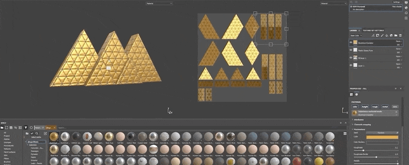Open the Base Color channel dropdown
The image size is (409, 165).
(x=356, y=36)
